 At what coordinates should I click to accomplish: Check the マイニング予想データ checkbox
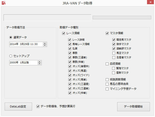pyautogui.click(x=107, y=89)
